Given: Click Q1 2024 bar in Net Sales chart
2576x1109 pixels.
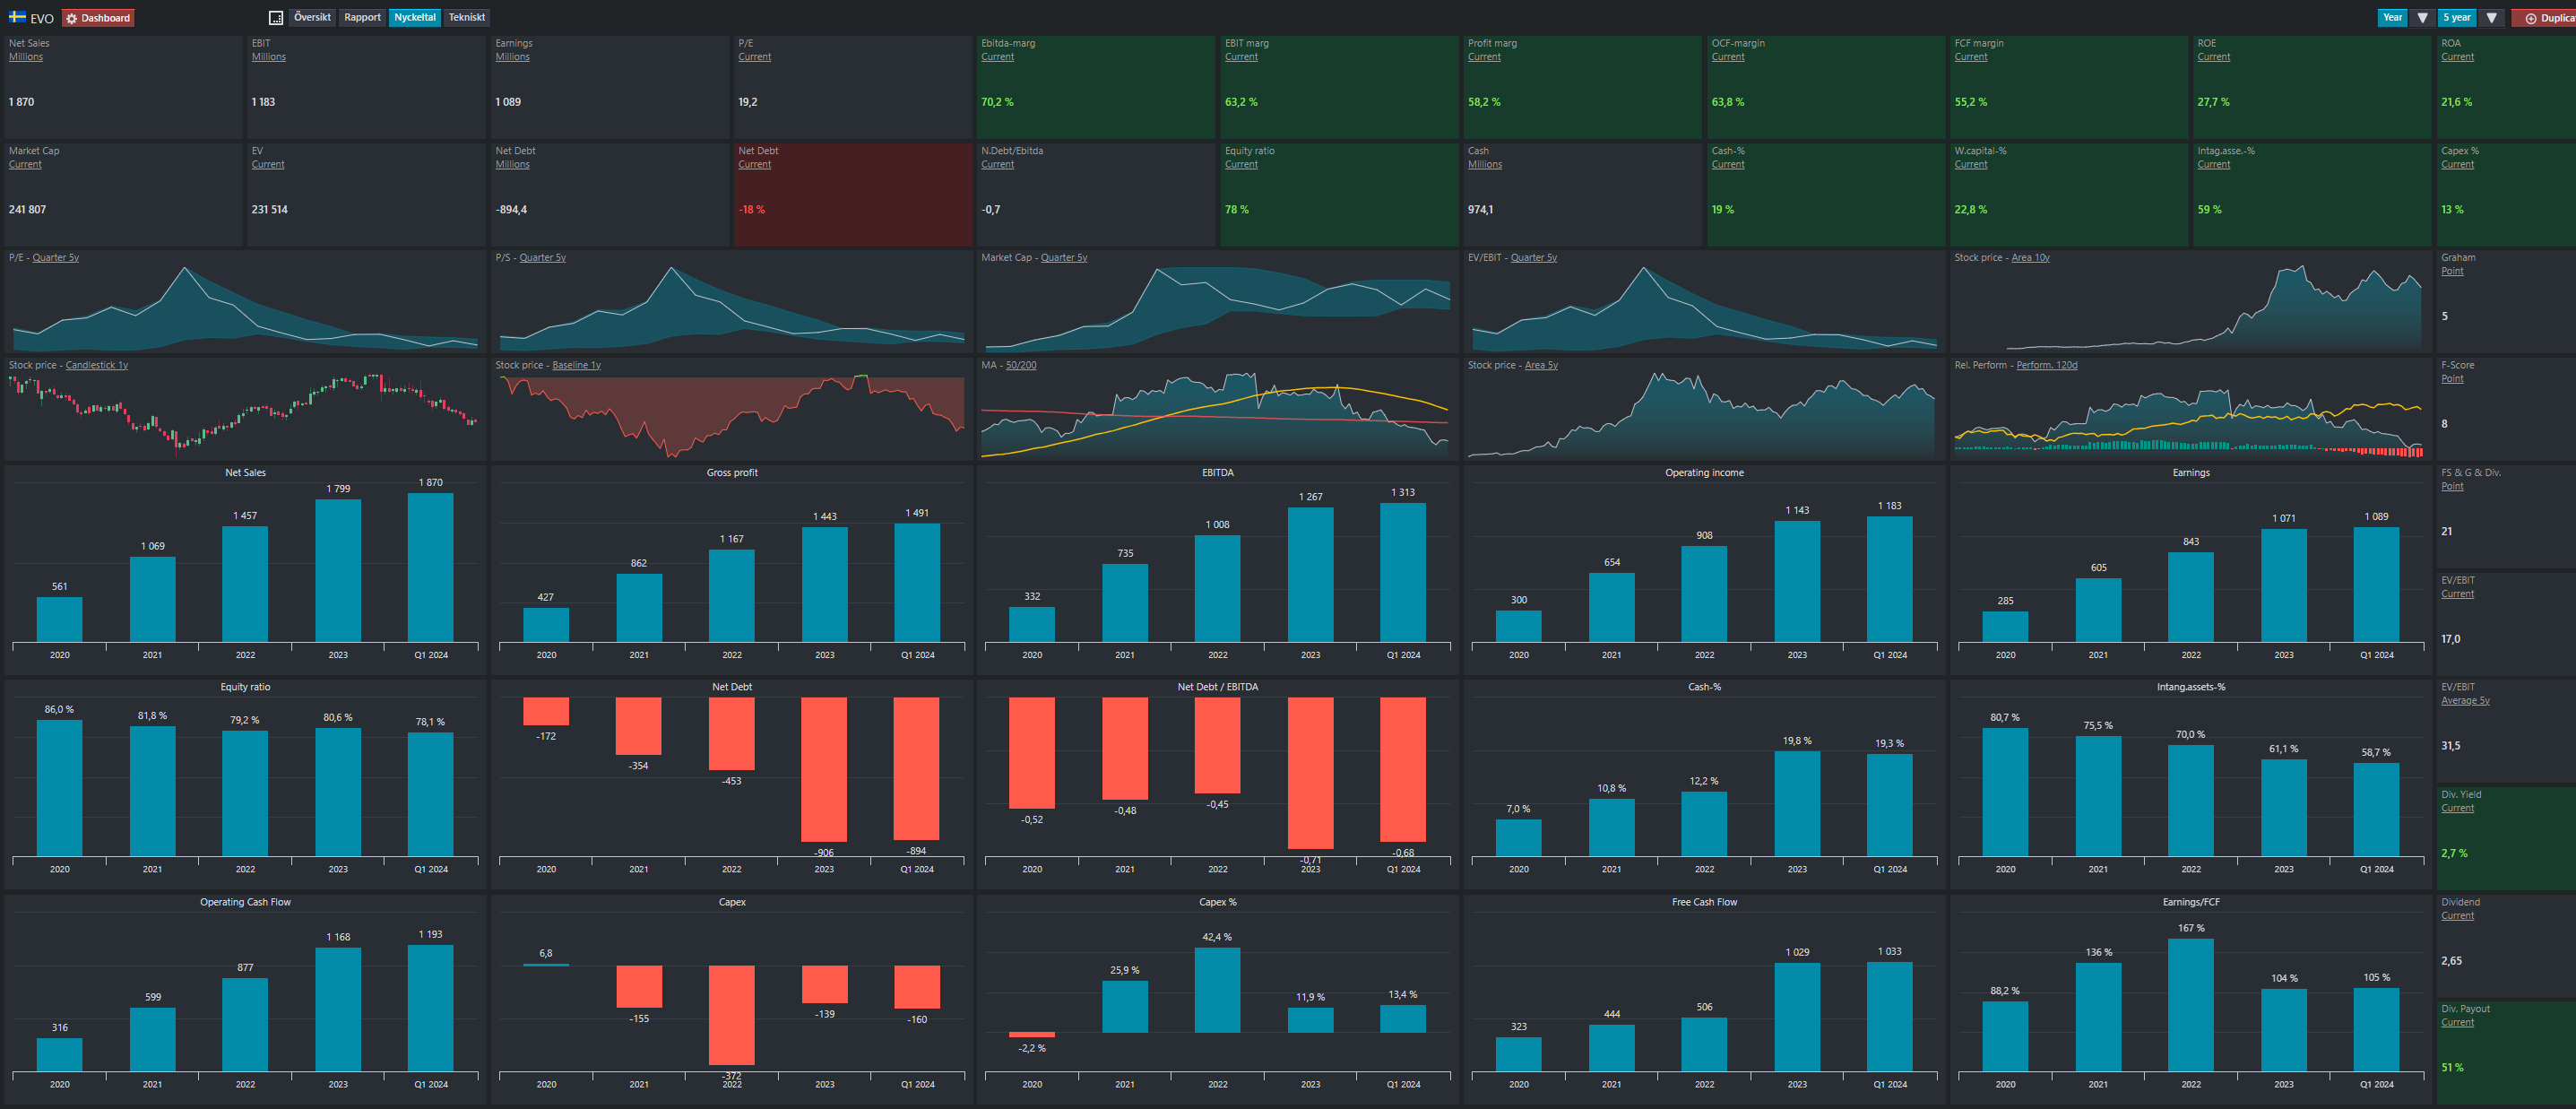Looking at the screenshot, I should tap(430, 567).
